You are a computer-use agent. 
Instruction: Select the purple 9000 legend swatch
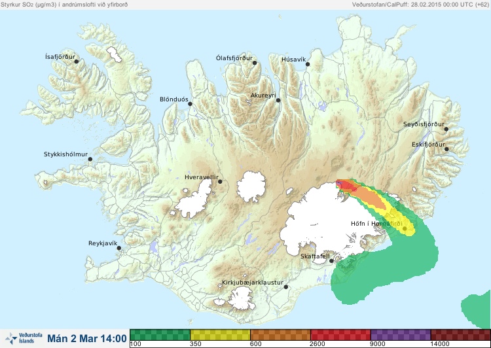pos(401,335)
